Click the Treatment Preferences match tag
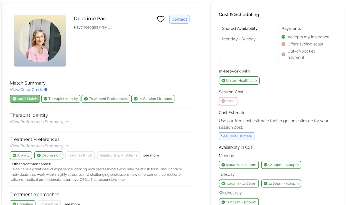This screenshot has height=205, width=346. tap(106, 99)
